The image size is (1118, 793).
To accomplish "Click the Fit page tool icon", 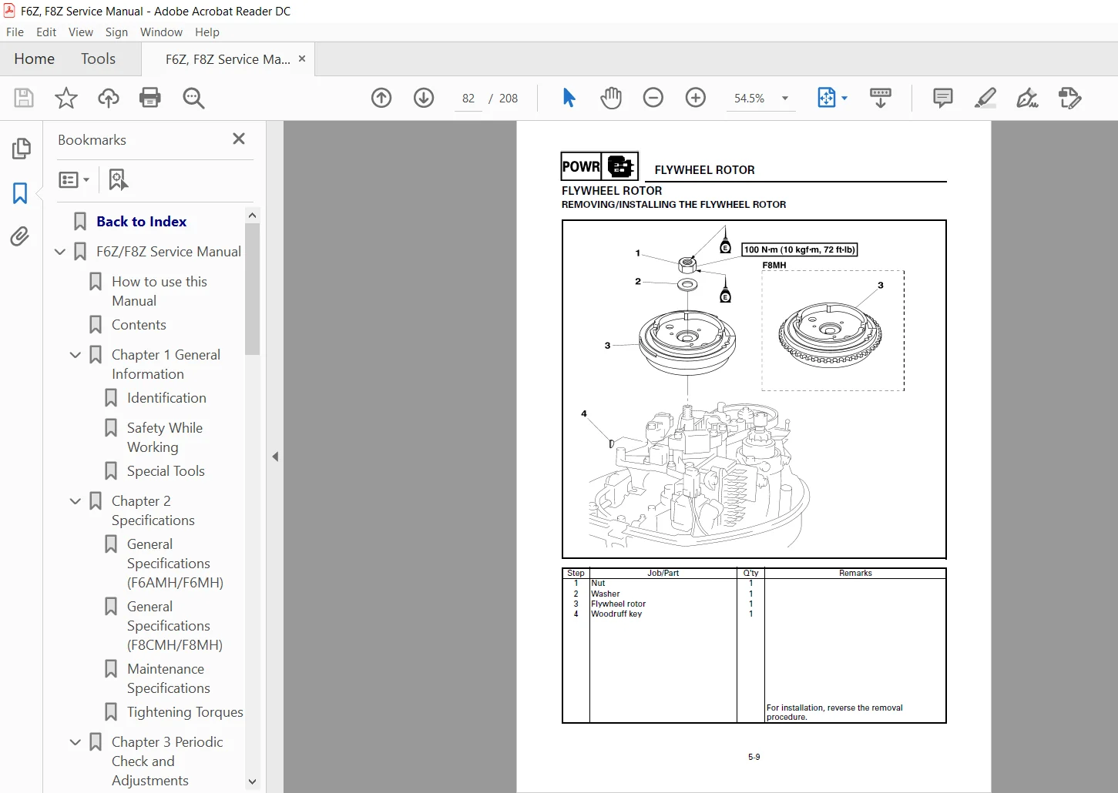I will point(826,98).
